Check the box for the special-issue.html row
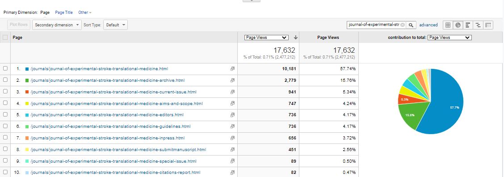 pos(5,160)
